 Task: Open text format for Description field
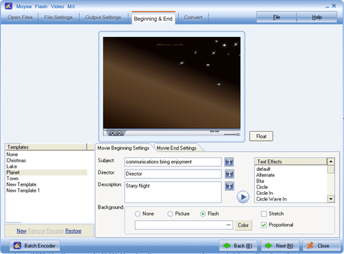229,186
